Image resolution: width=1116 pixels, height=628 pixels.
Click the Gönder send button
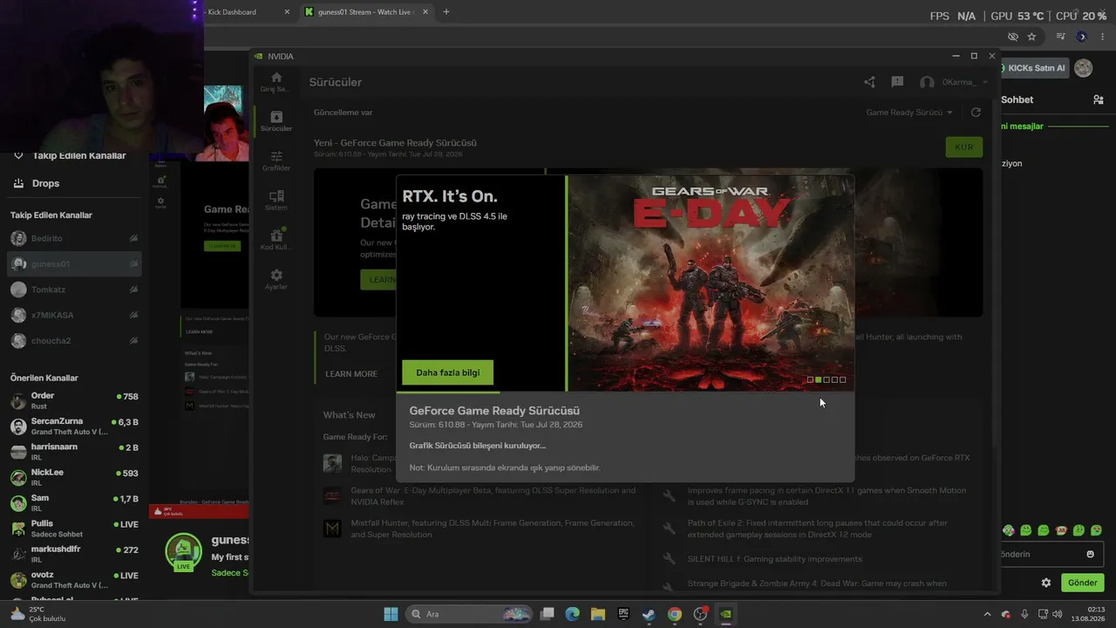click(1082, 583)
